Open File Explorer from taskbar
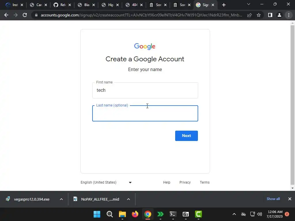The image size is (295, 221). click(122, 214)
